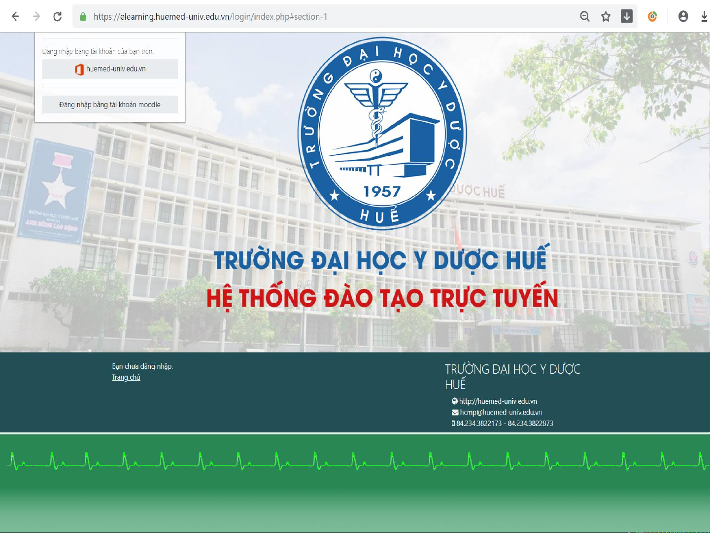
Task: Click the downloads arrow at the toolbar's far right
Action: tap(705, 17)
